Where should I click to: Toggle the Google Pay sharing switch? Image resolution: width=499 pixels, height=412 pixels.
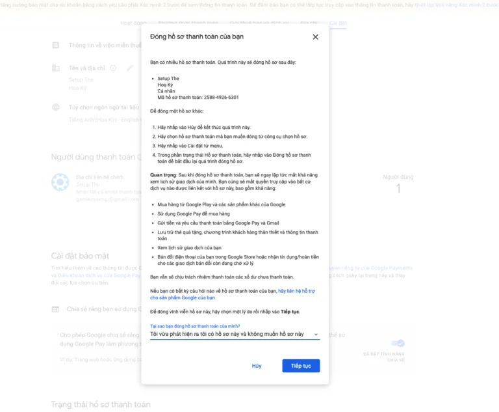[x=396, y=343]
